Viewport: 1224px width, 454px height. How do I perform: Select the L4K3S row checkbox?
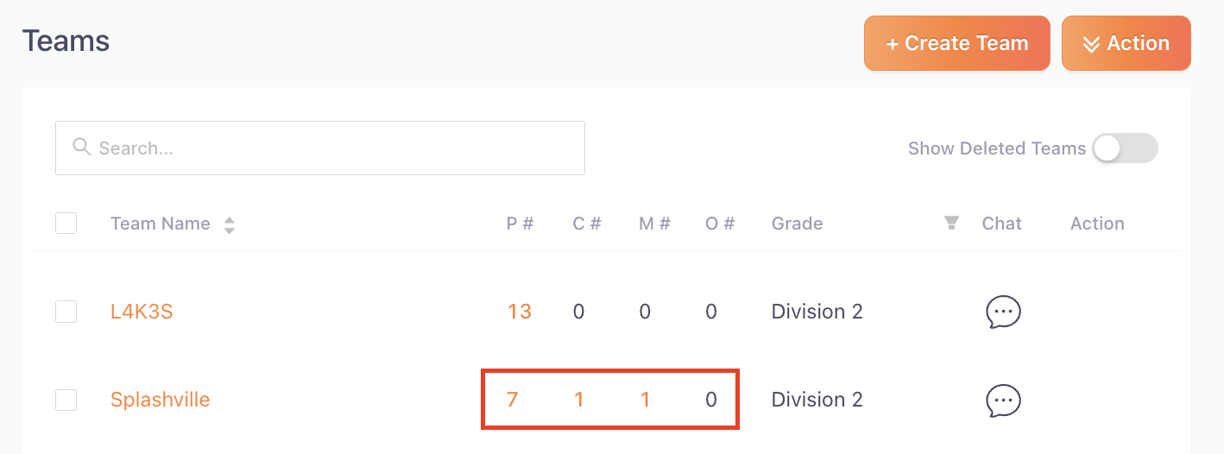coord(66,312)
